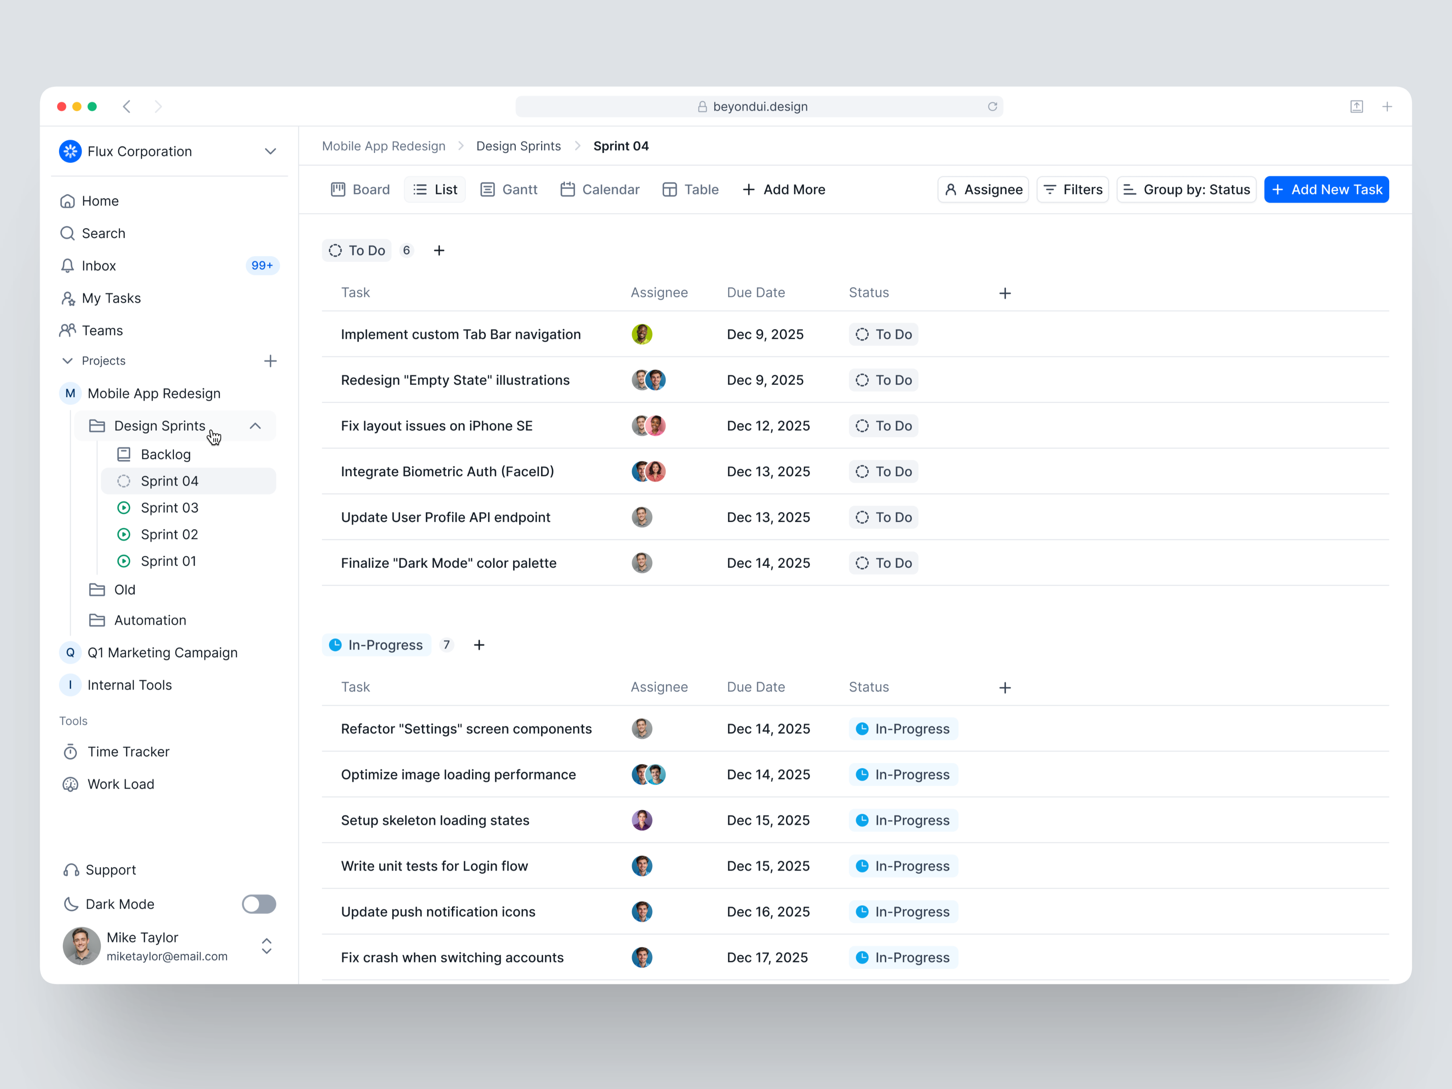Click the To Do status pill

click(357, 250)
